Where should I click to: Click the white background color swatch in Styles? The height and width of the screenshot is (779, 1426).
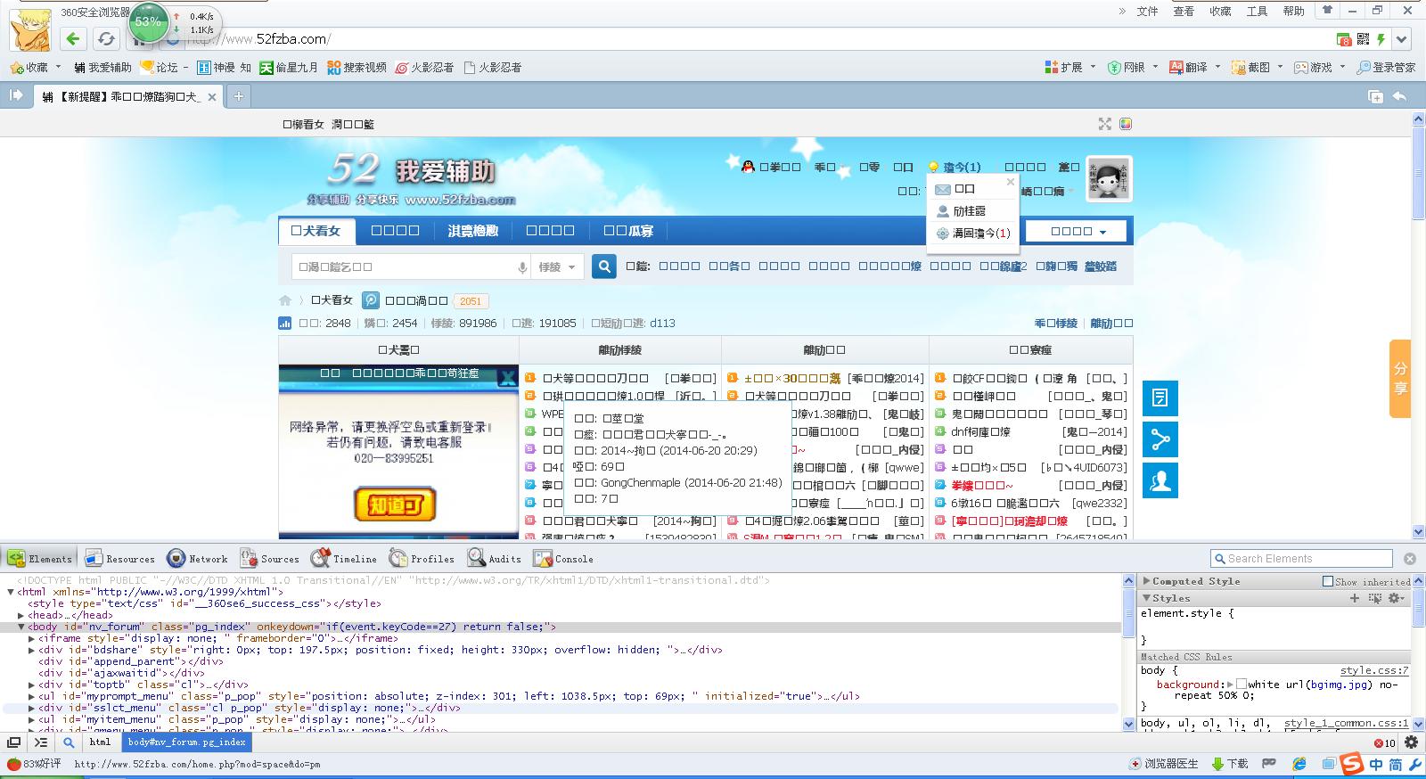(1242, 685)
